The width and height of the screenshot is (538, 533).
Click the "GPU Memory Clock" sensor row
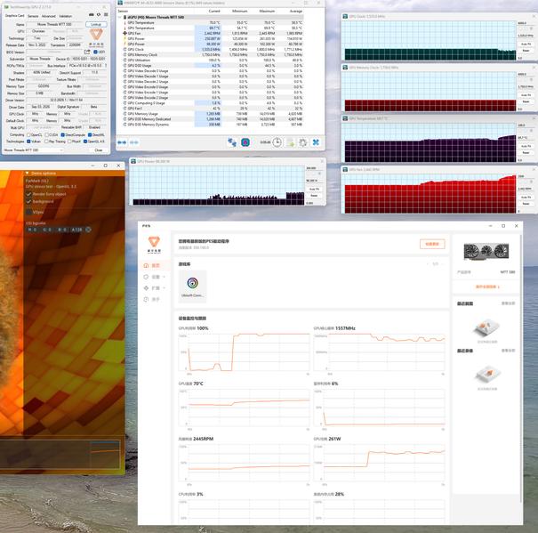click(213, 54)
